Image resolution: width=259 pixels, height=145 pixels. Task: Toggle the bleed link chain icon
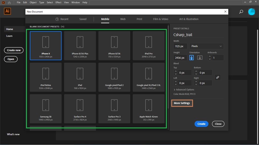pos(218,77)
